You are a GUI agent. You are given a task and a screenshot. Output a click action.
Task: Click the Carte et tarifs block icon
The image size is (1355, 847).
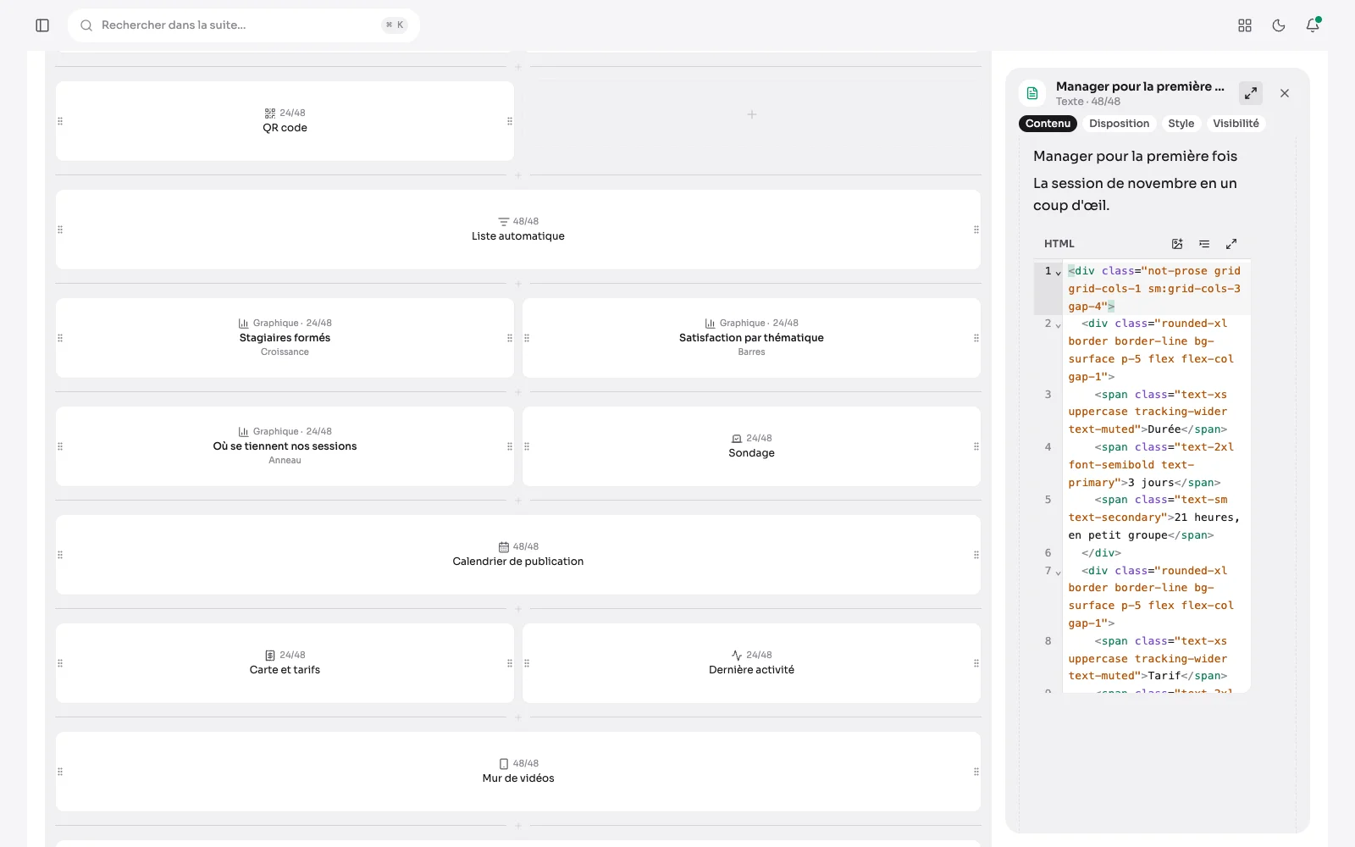point(270,656)
